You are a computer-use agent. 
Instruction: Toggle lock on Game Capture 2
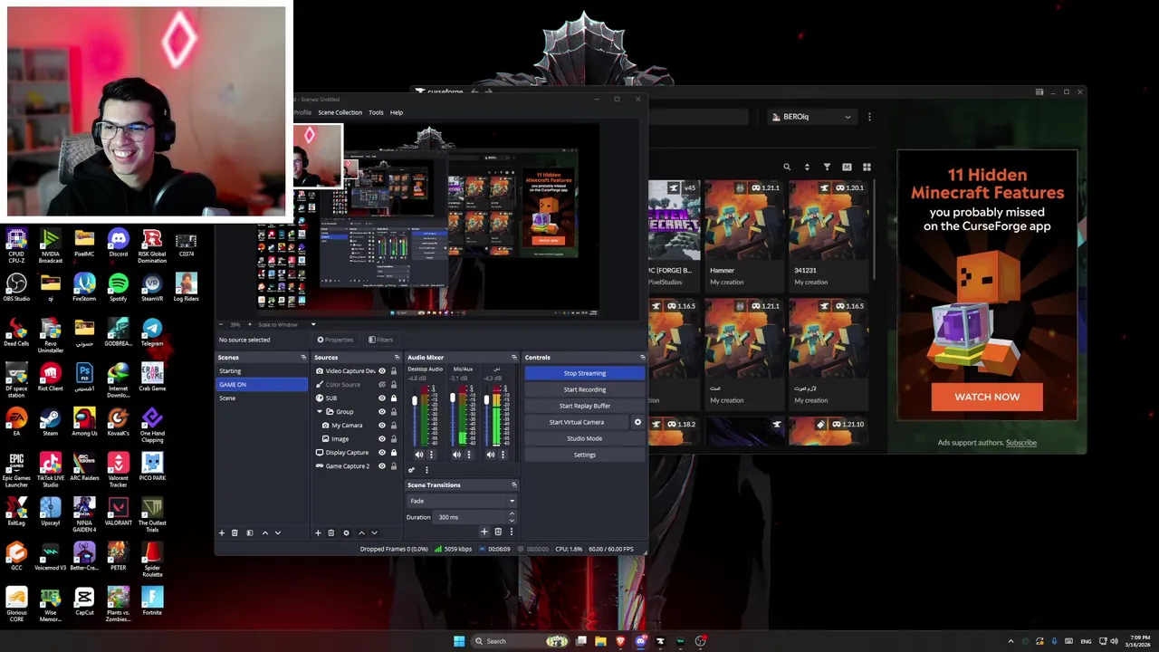tap(394, 466)
